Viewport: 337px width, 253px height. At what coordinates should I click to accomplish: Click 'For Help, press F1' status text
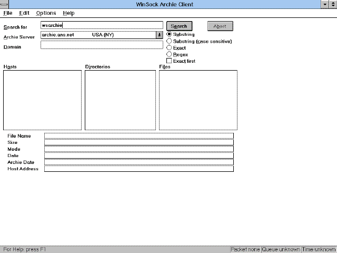click(x=25, y=249)
